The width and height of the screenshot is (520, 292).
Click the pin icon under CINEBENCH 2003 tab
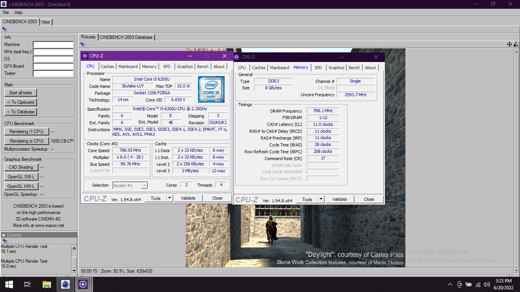(5, 29)
